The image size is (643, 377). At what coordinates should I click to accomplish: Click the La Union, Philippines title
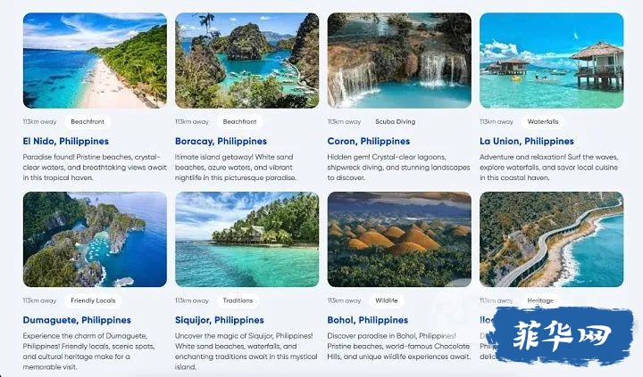[x=527, y=141]
